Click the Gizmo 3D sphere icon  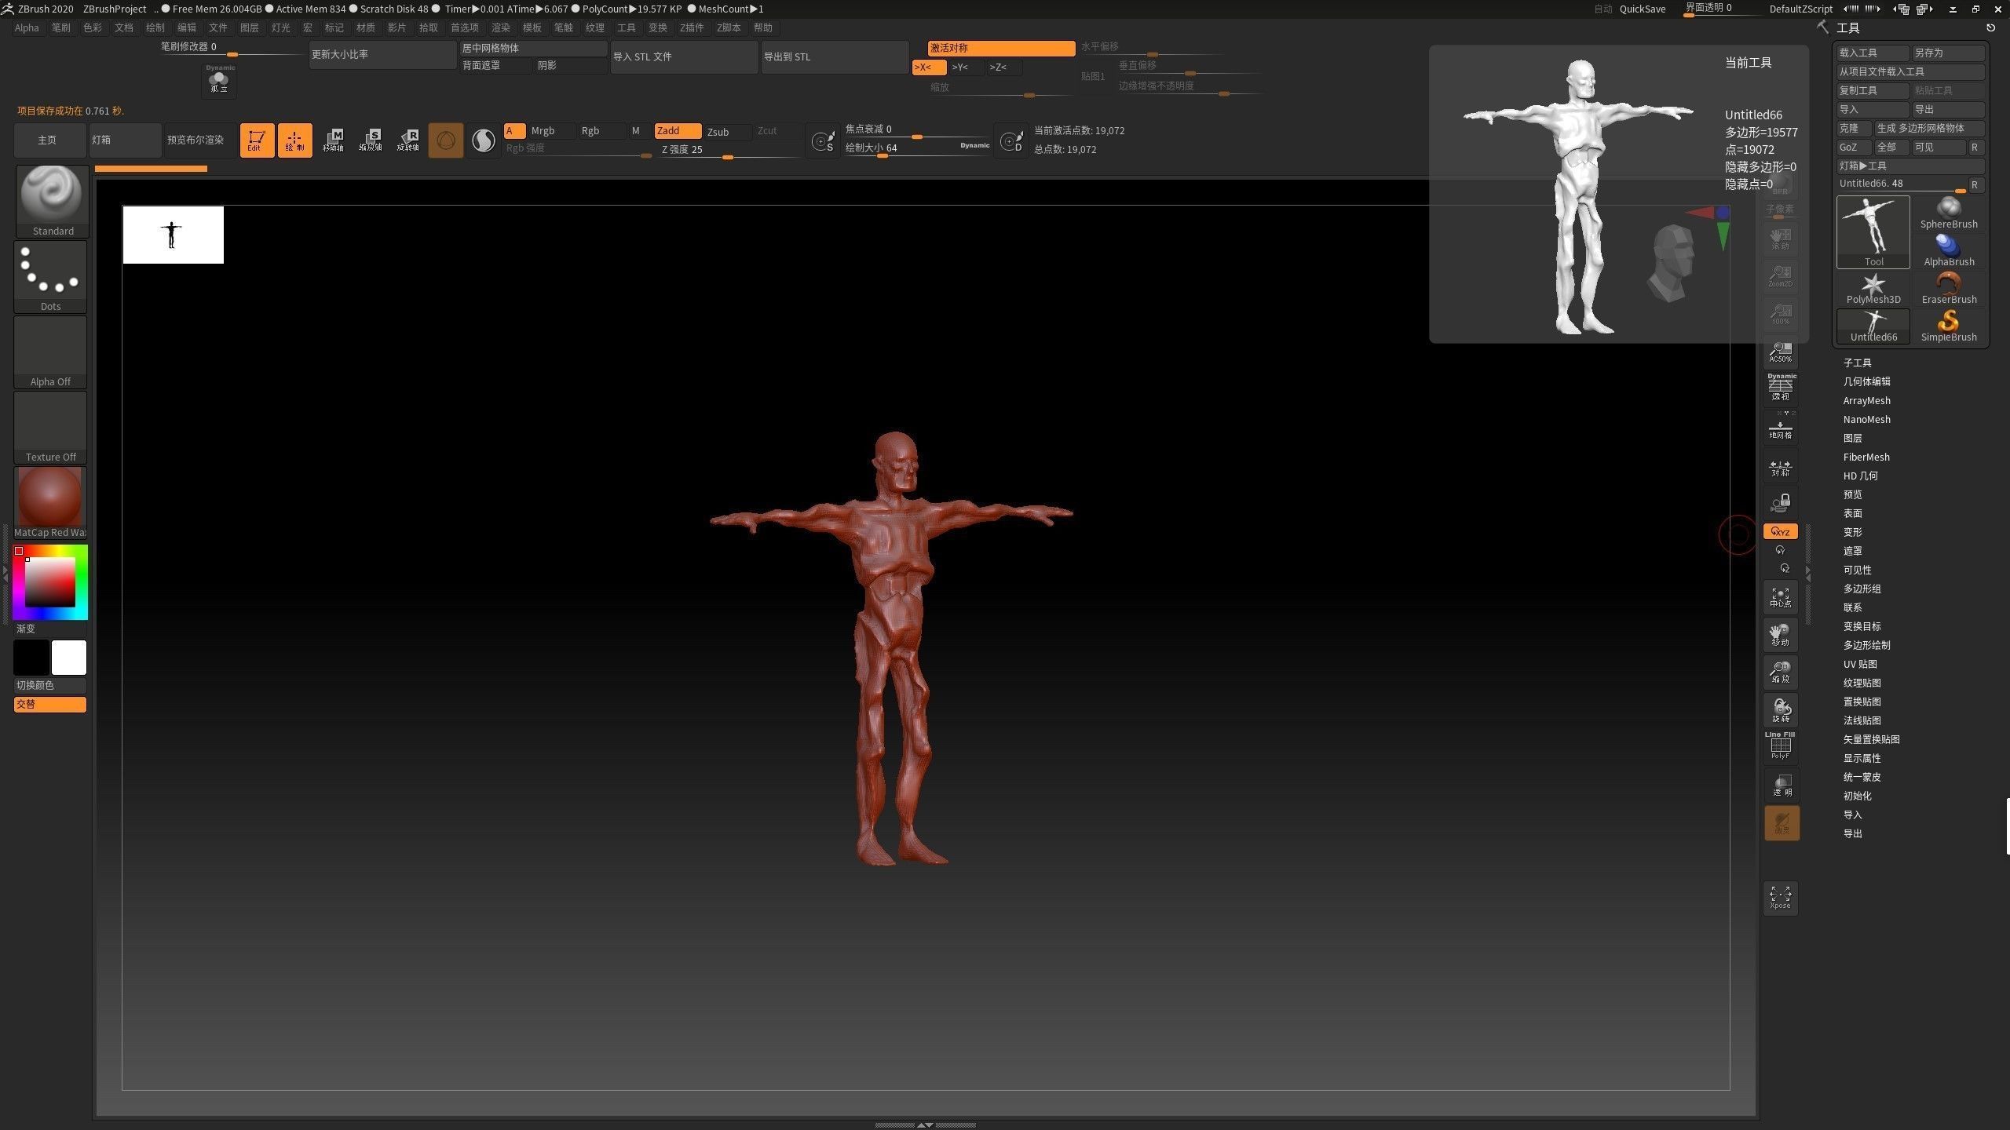point(445,140)
